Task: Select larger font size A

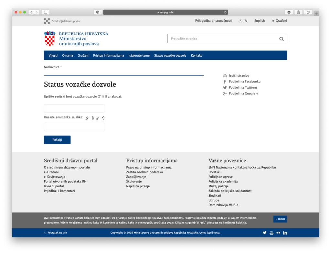Action: (x=246, y=21)
